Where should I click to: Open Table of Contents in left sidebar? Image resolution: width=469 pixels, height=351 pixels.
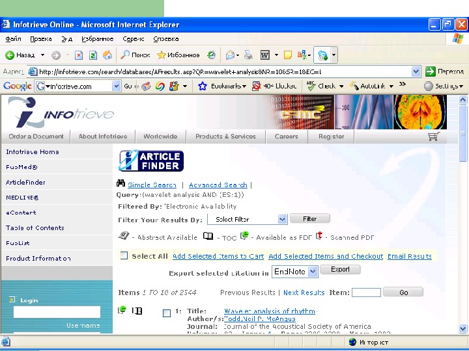coord(35,227)
